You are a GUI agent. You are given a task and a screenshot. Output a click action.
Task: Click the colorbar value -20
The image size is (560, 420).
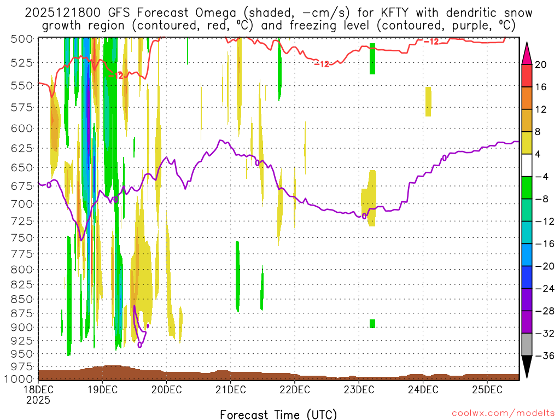tap(545, 266)
